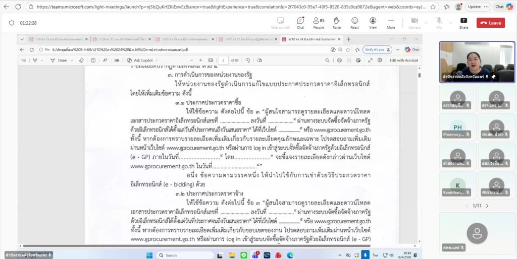The image size is (517, 259).
Task: Open the meeting Chat panel
Action: pos(300,23)
